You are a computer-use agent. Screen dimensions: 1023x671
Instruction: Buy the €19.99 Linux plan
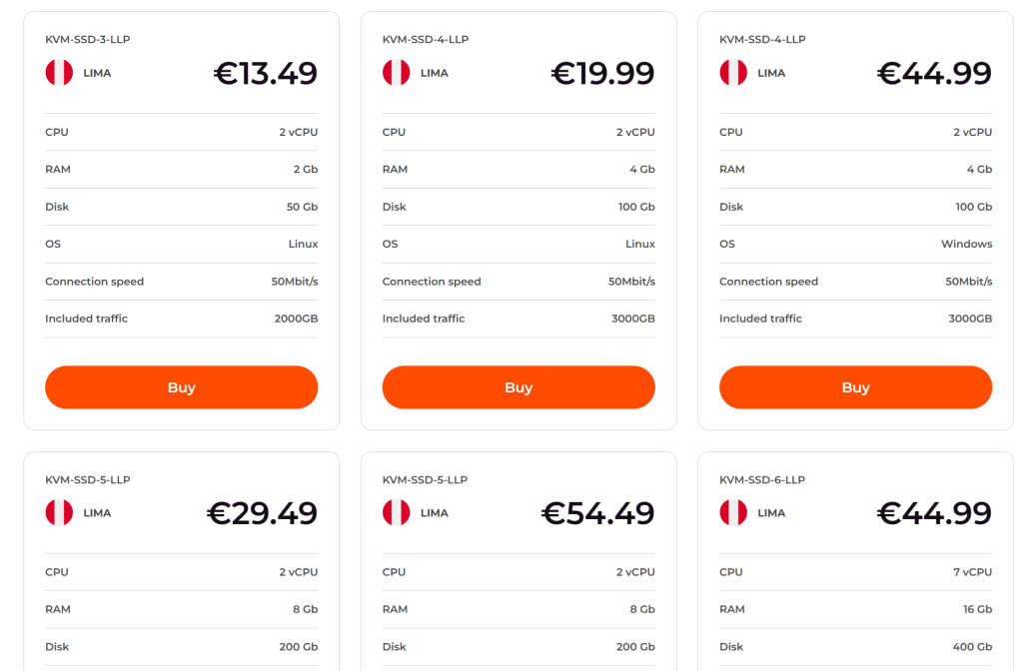tap(518, 387)
